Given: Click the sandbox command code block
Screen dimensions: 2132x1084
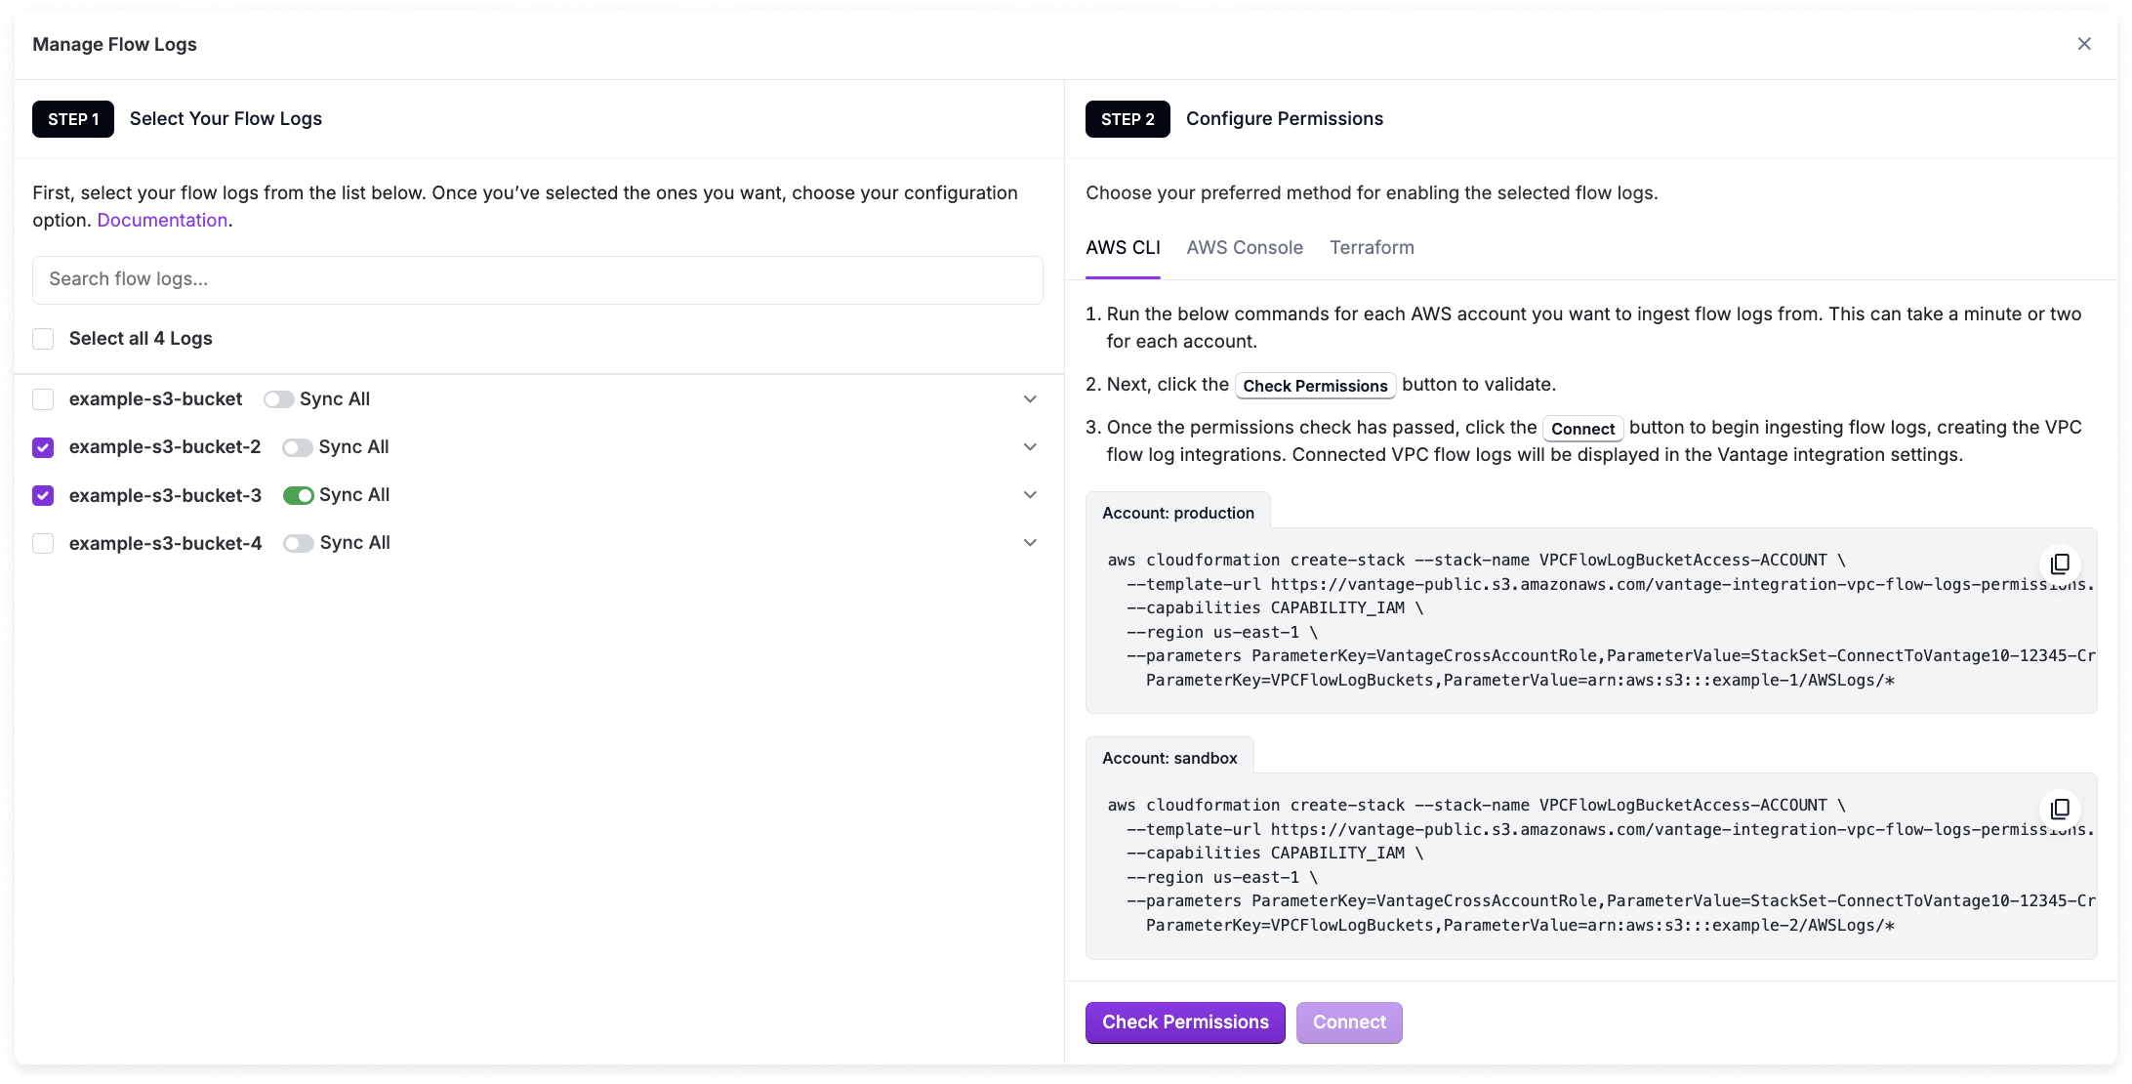Looking at the screenshot, I should click(x=1591, y=865).
